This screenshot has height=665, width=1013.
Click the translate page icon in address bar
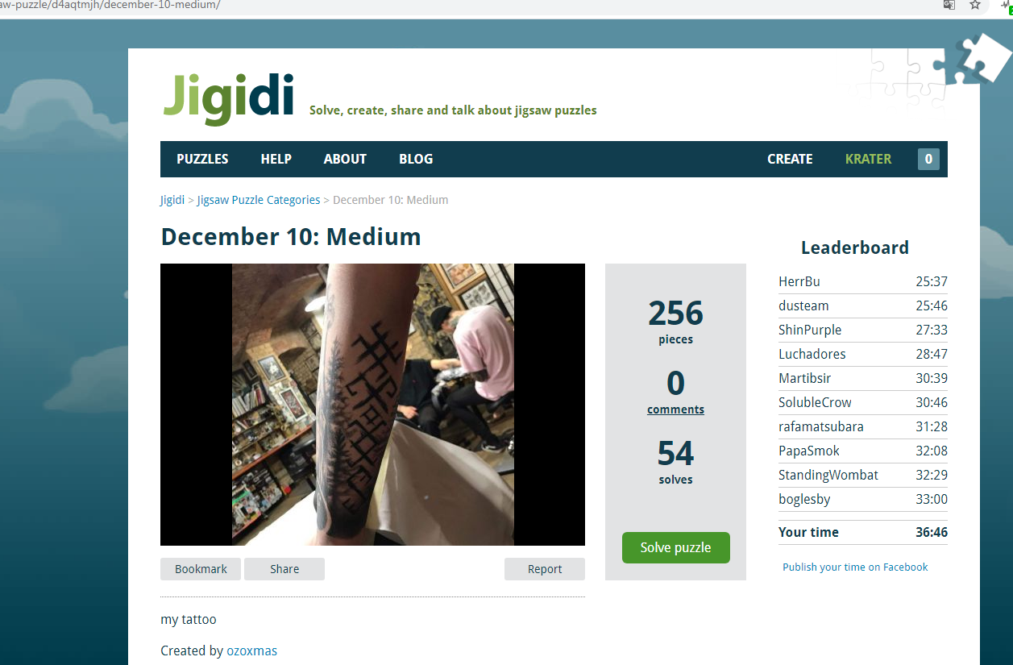[949, 5]
